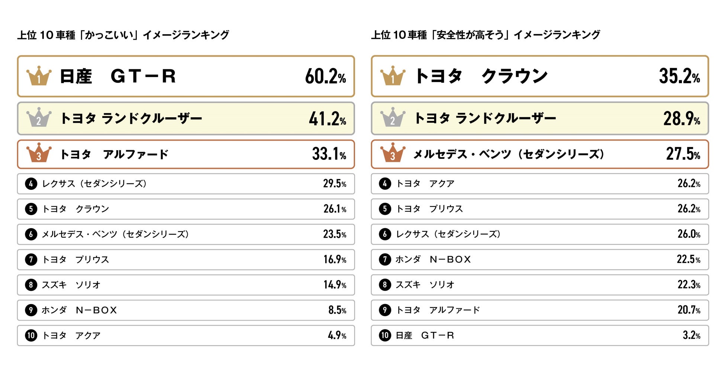
Task: Select the レクサス row showing 26.0%
Action: (540, 234)
